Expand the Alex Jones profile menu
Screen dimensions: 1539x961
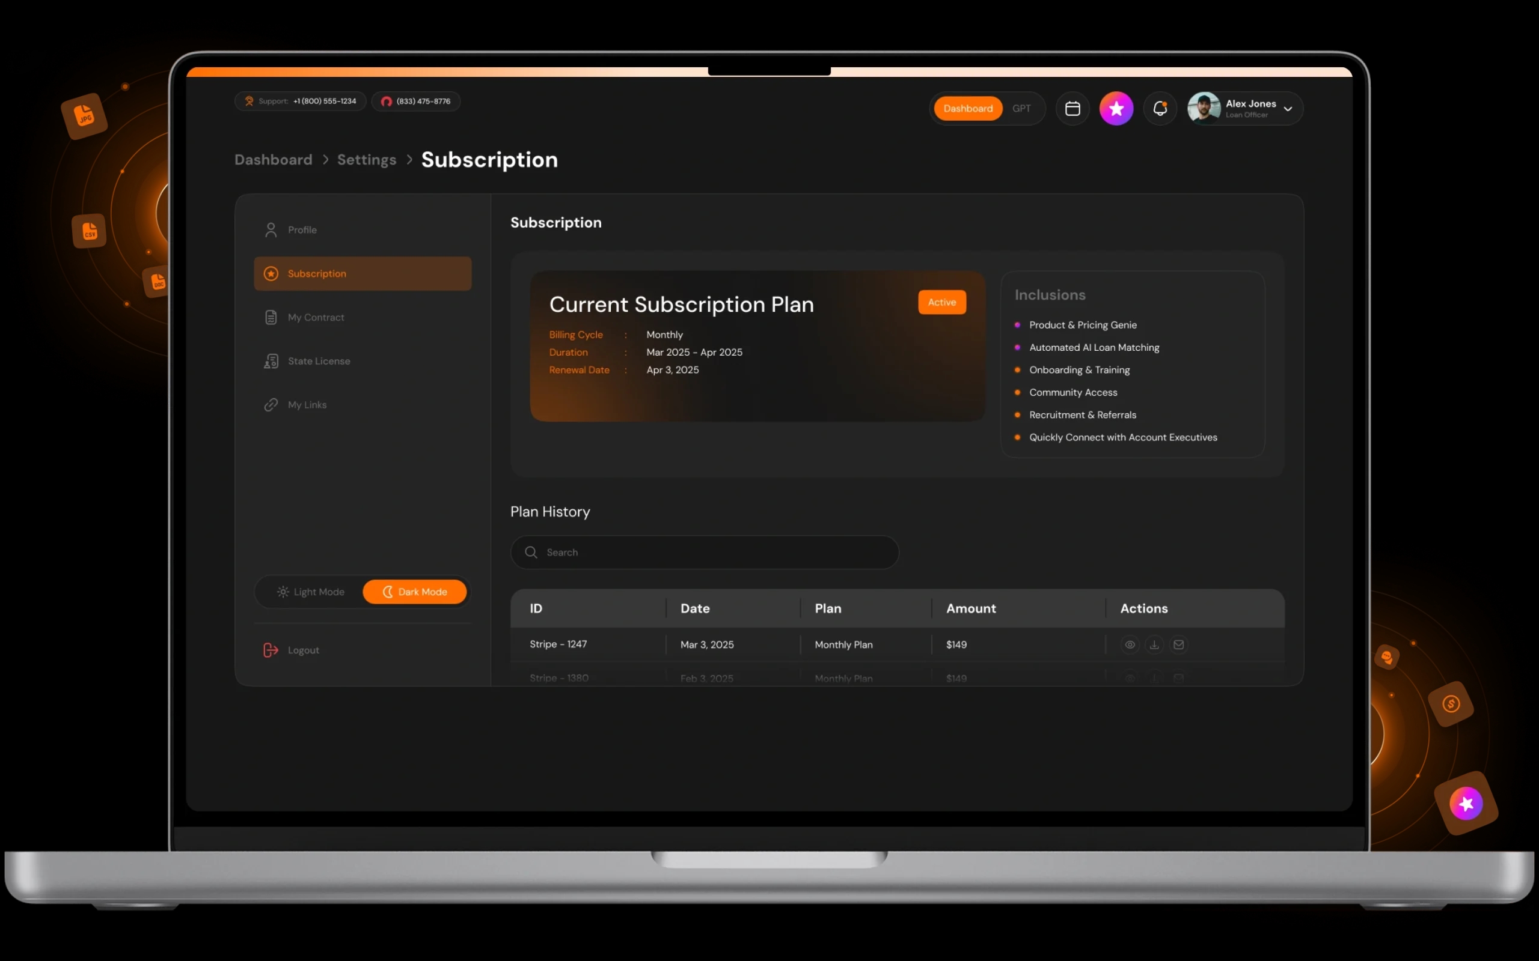click(1288, 108)
